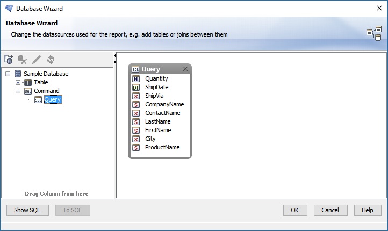Click the remove datasource icon
The height and width of the screenshot is (231, 388).
(22, 60)
